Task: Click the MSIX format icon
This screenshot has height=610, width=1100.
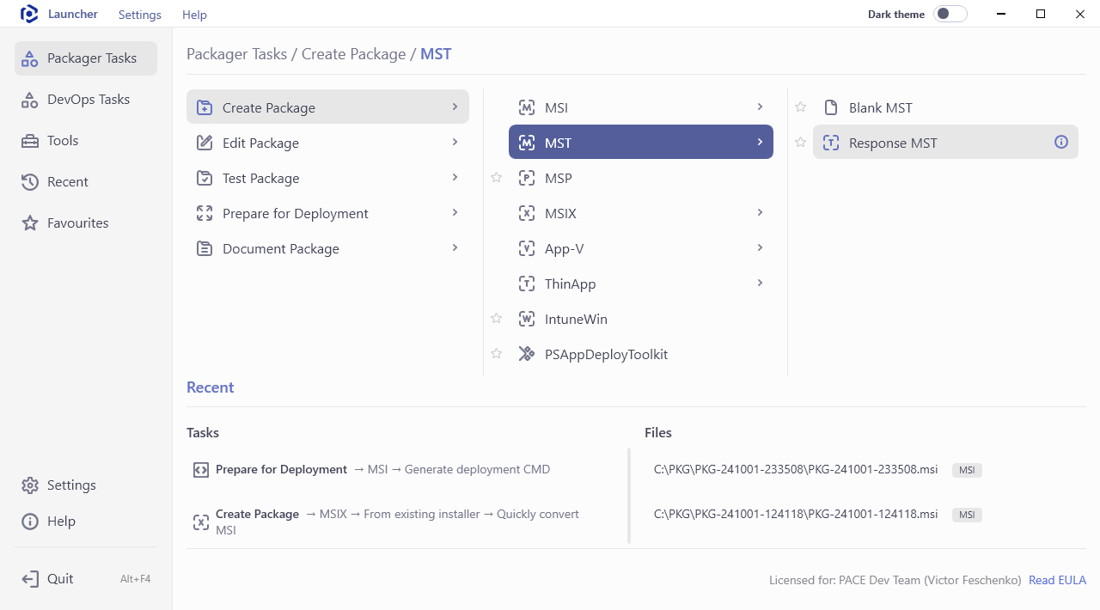Action: click(x=527, y=213)
